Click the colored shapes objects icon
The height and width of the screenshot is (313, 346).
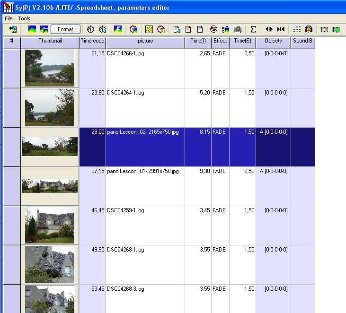(225, 29)
